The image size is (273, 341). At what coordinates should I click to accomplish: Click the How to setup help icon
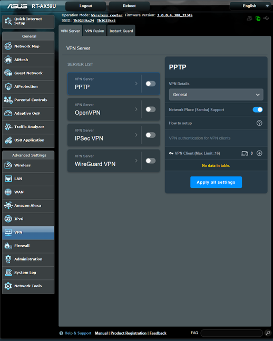[x=259, y=123]
